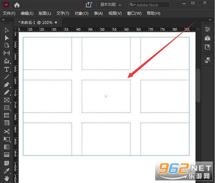This screenshot has height=183, width=215.
Task: Expand the right panel dock arrows
Action: pos(210,20)
